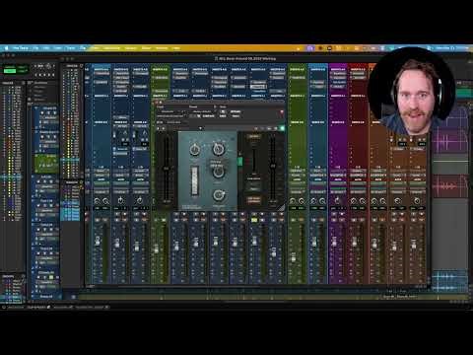Select the green highlighted track in the Edit window
The height and width of the screenshot is (355, 473).
[46, 163]
